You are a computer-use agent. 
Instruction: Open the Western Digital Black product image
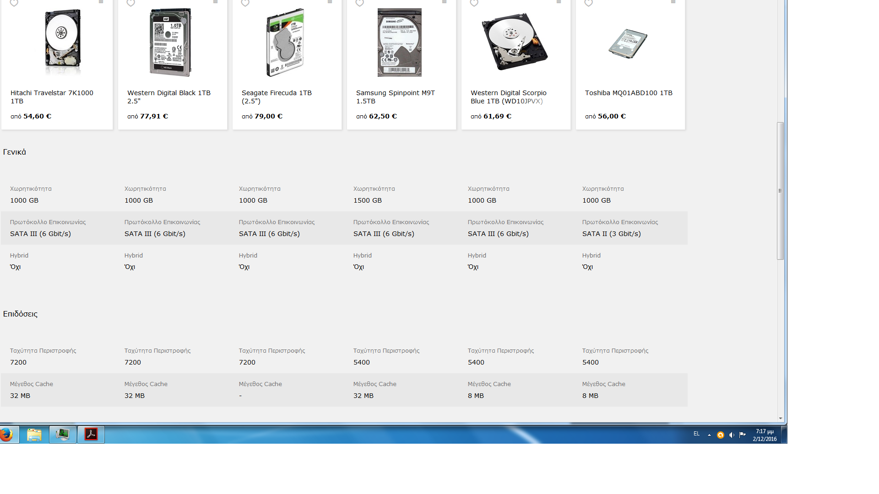(x=171, y=42)
